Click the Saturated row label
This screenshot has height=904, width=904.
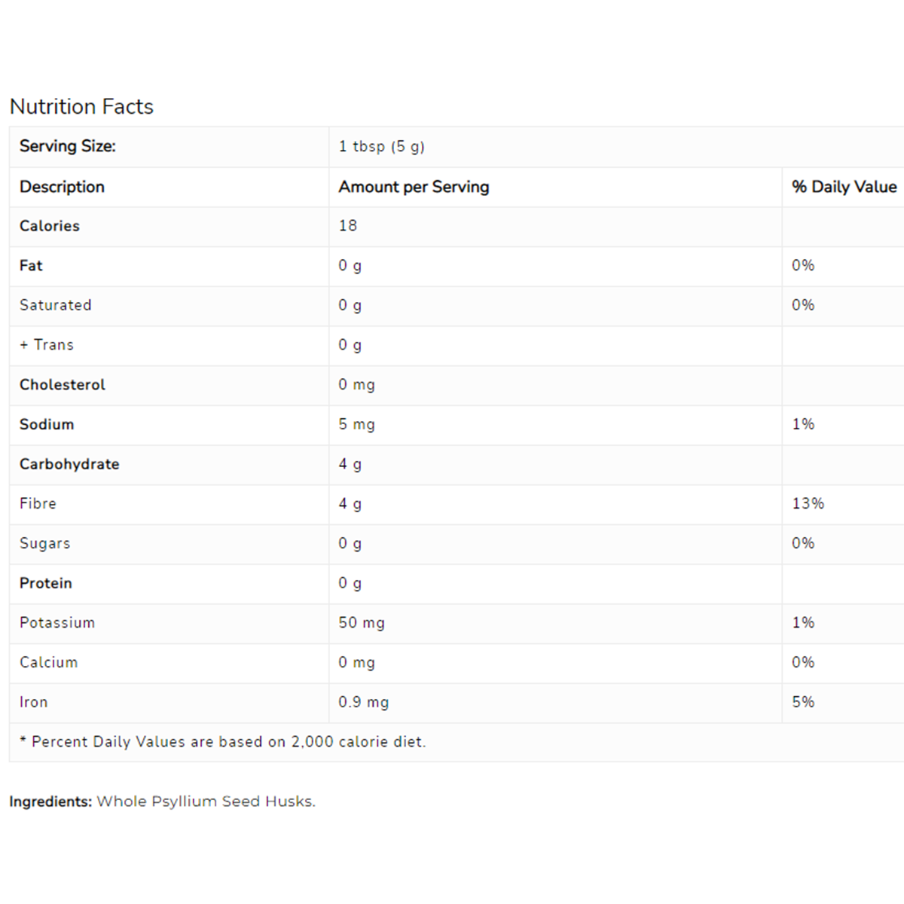[x=55, y=305]
